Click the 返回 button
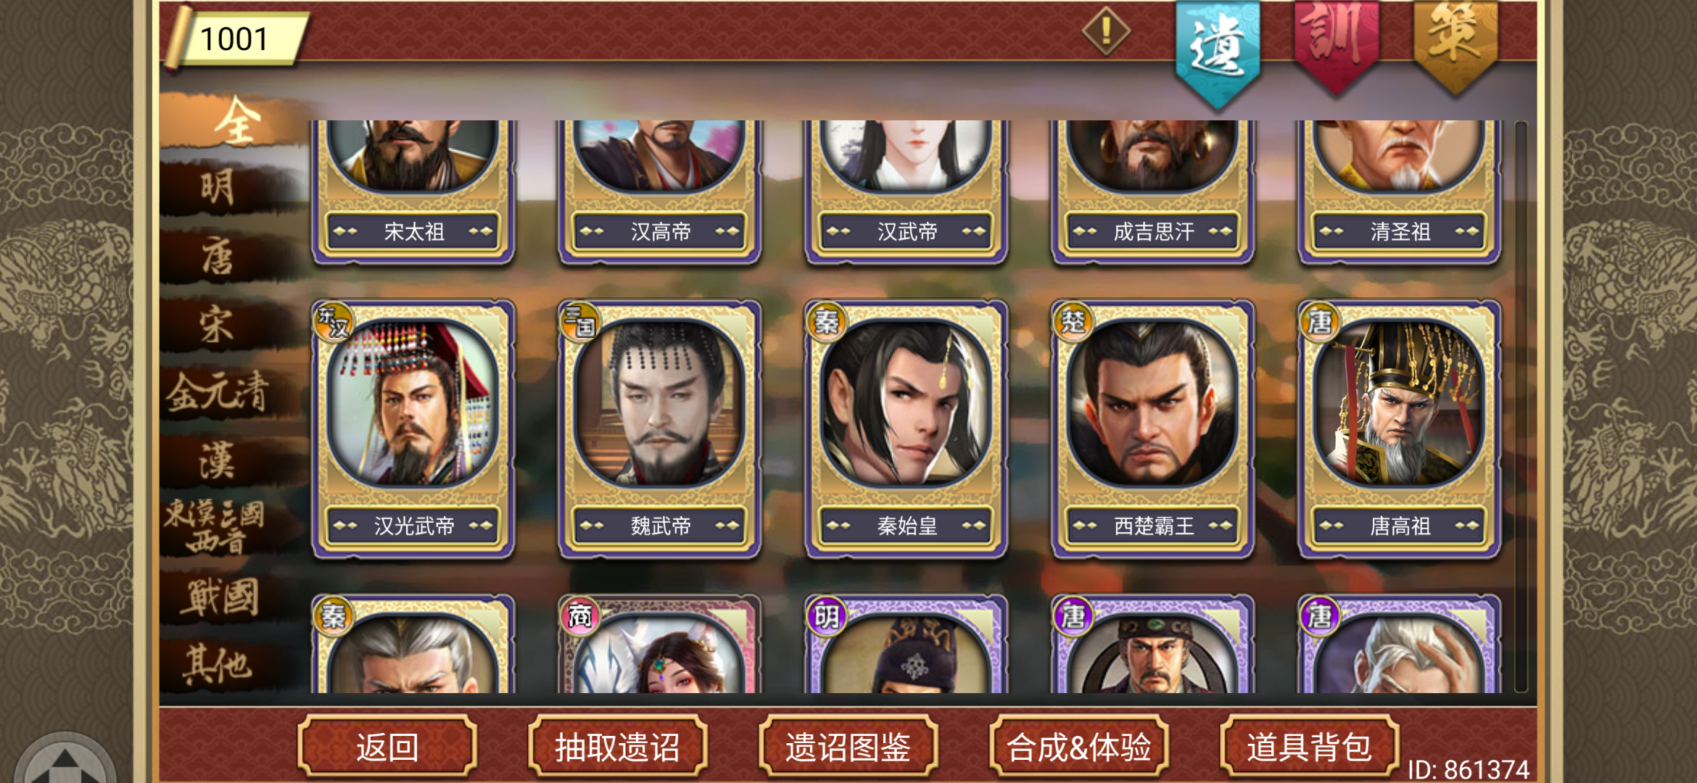Viewport: 1697px width, 783px height. [x=387, y=746]
